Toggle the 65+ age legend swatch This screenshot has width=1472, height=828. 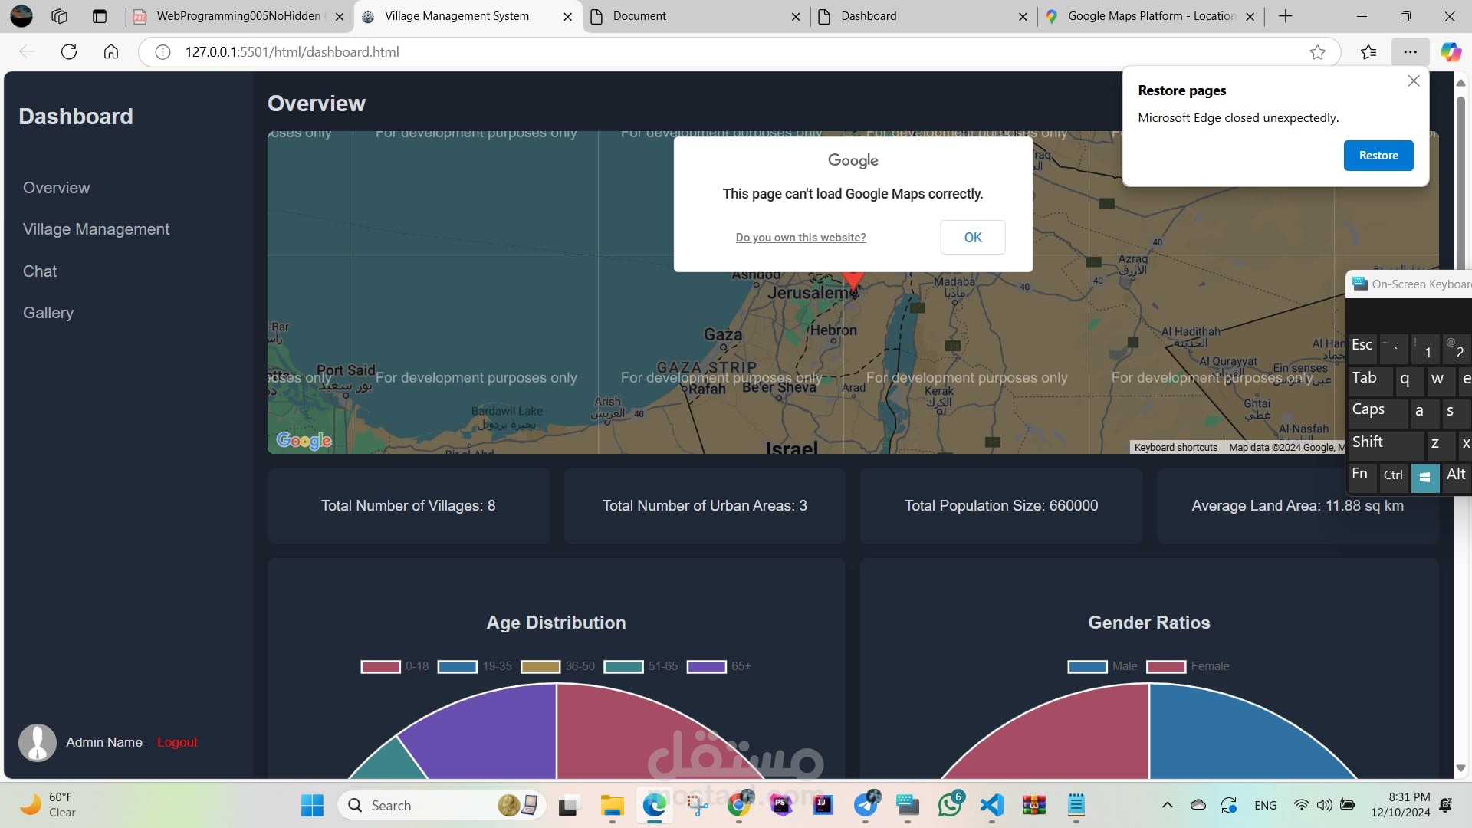coord(706,666)
